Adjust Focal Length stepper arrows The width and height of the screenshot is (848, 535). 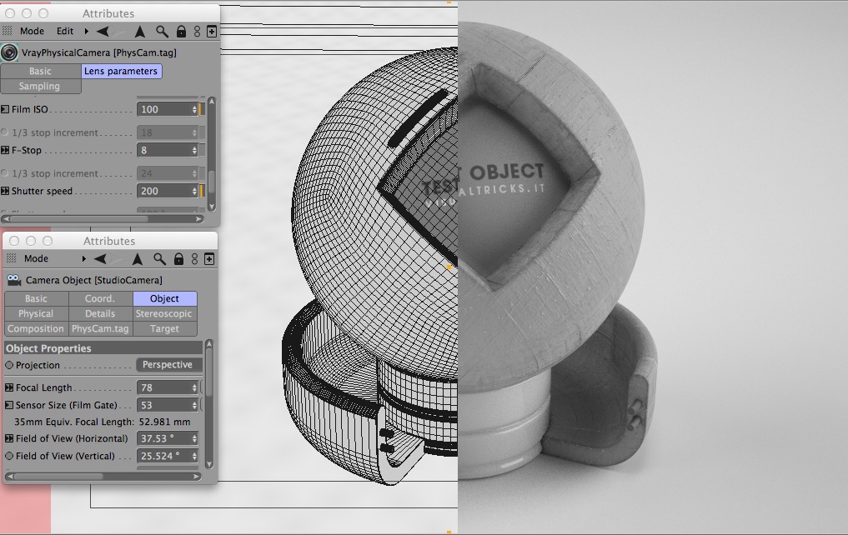coord(194,387)
